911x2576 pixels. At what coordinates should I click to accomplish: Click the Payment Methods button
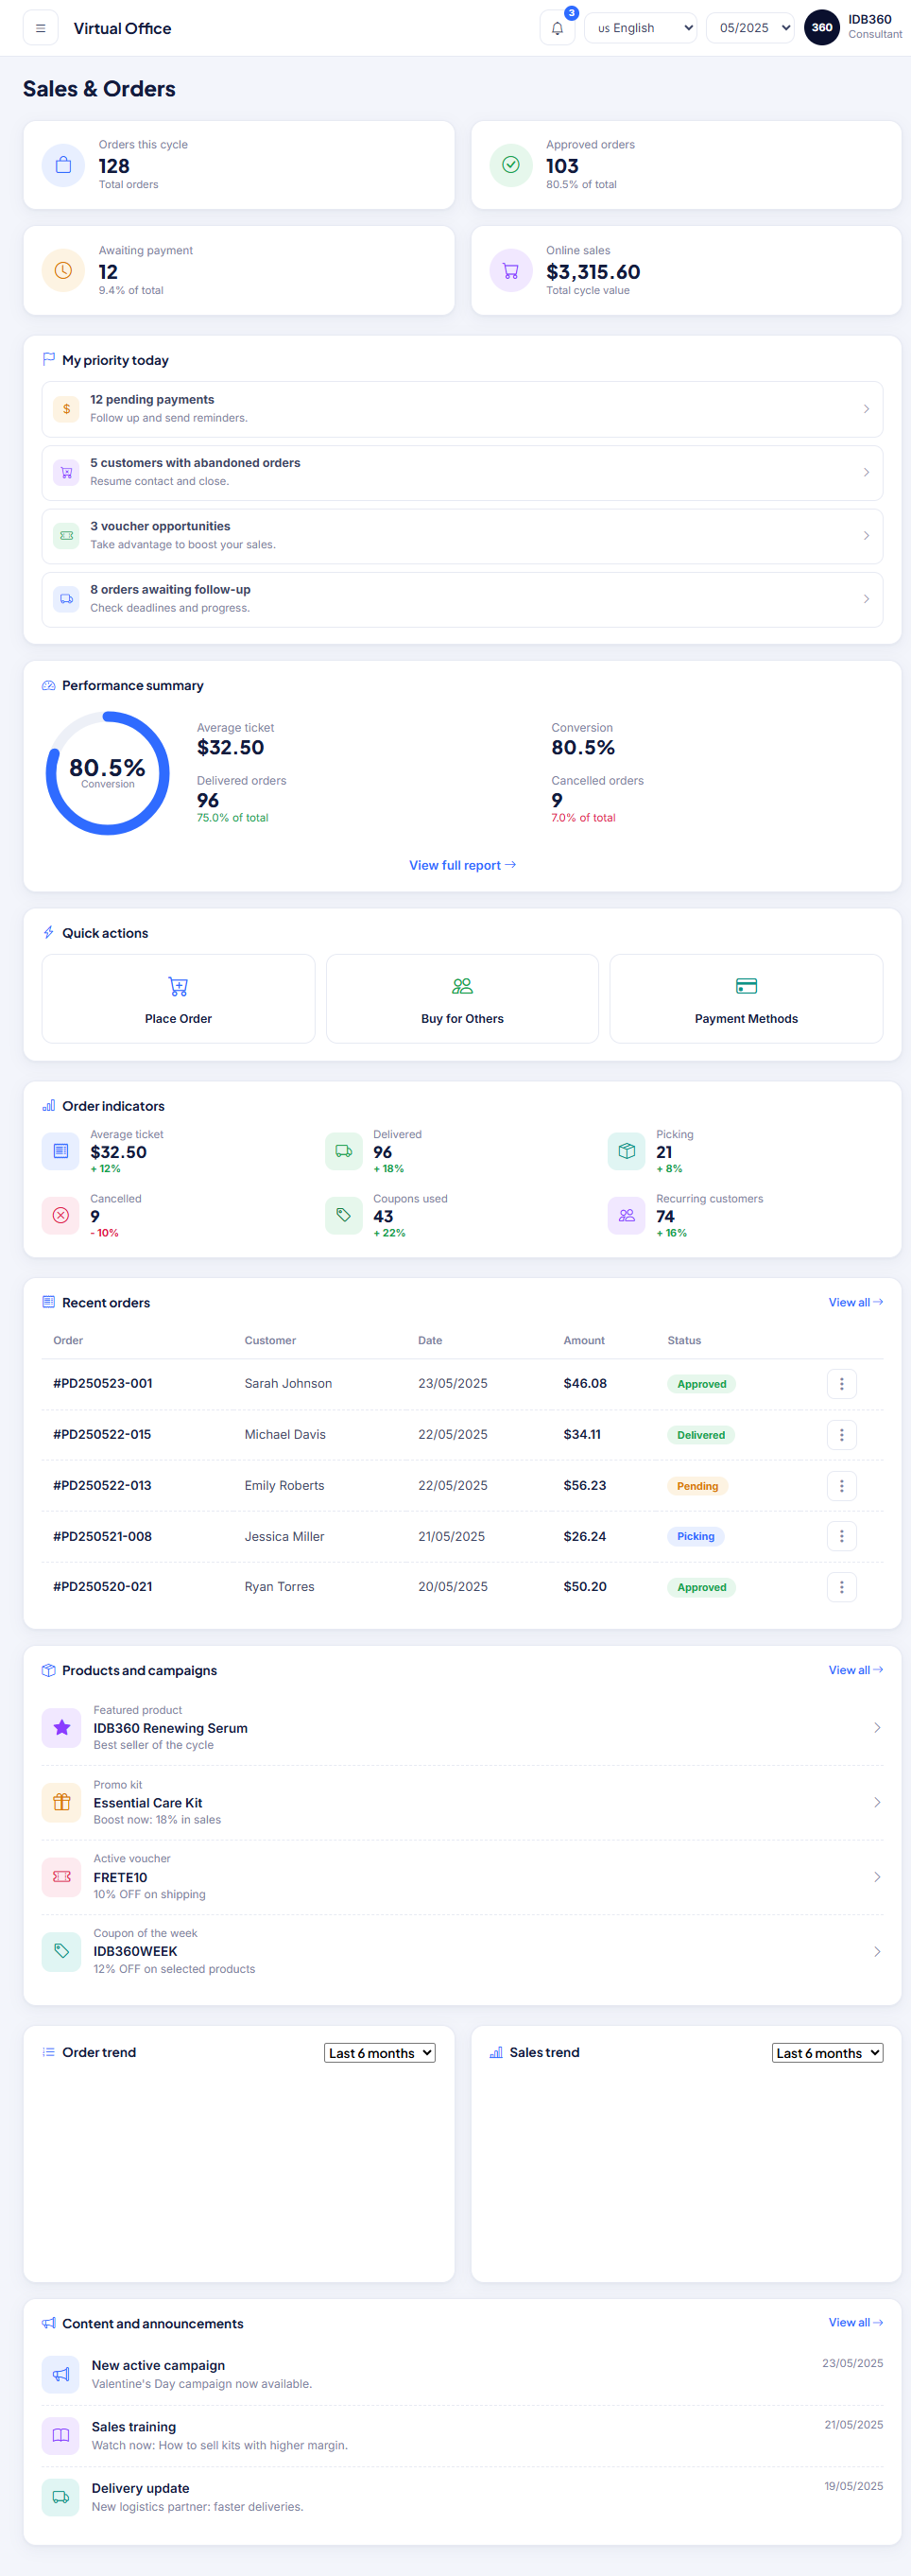746,999
